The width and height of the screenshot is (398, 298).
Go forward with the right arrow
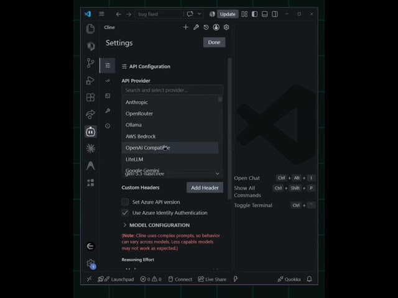129,14
